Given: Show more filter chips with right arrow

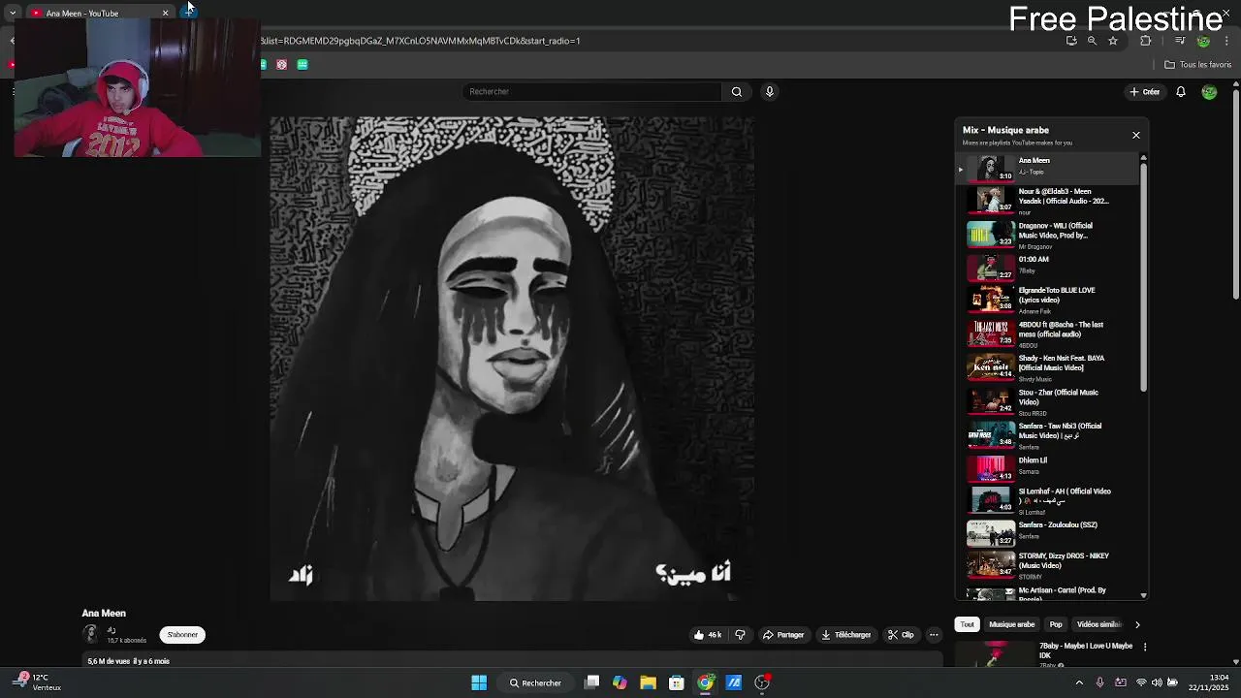Looking at the screenshot, I should coord(1137,624).
